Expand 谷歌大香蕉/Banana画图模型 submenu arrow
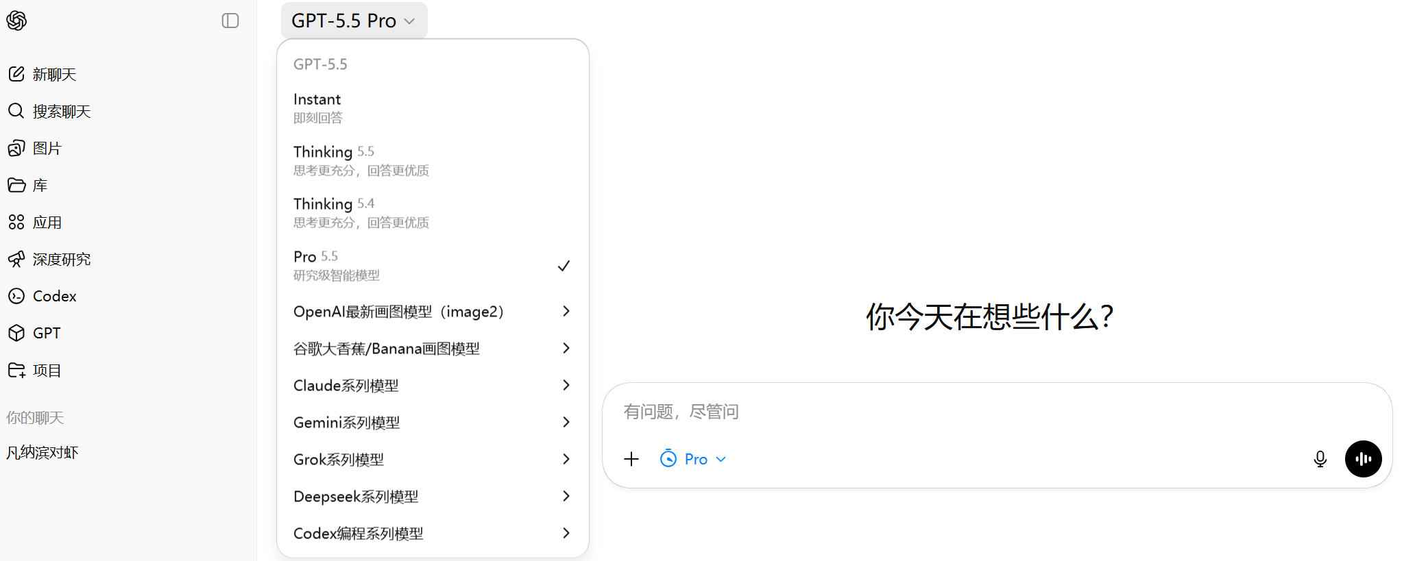The width and height of the screenshot is (1415, 561). tap(566, 348)
